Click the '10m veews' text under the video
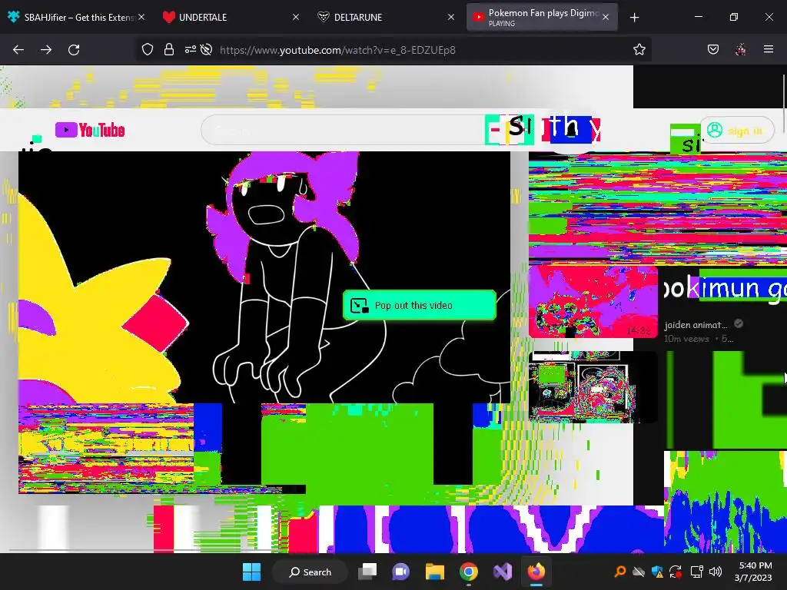Screen dimensions: 787x590 (x=686, y=339)
